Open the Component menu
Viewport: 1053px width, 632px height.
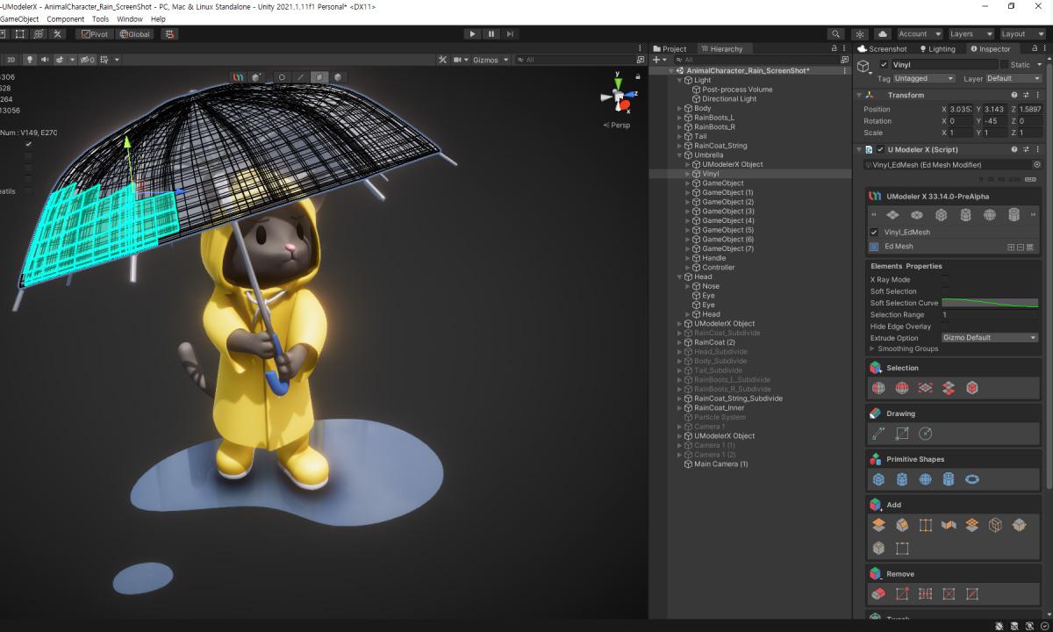point(66,18)
